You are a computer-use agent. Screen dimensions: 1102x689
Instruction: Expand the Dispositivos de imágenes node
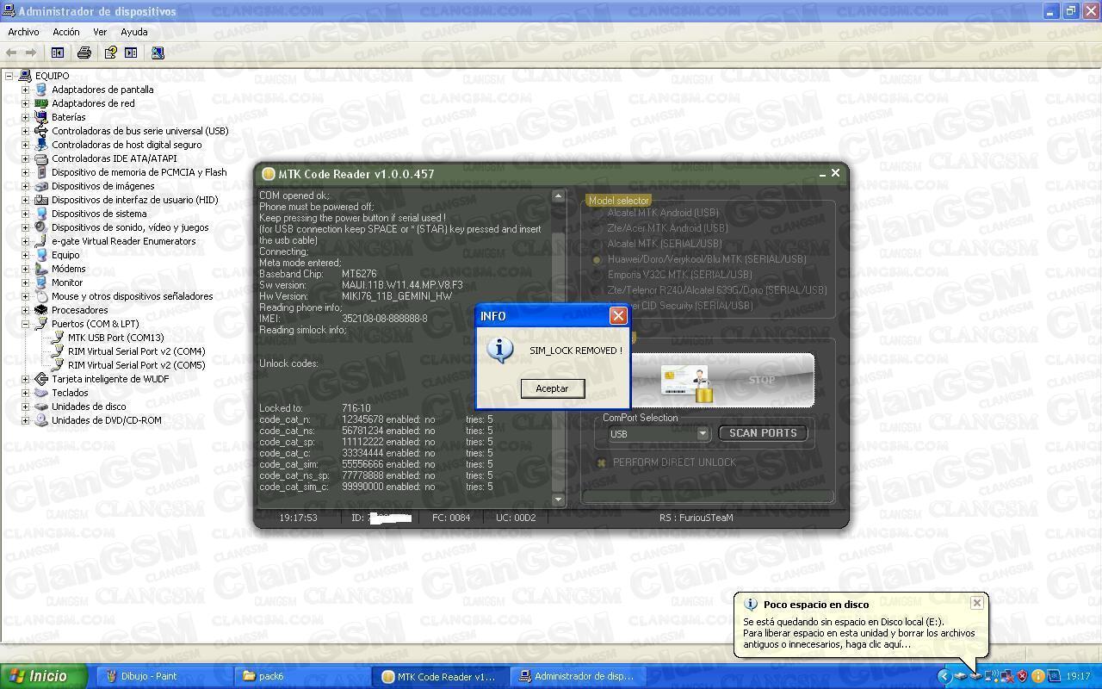pyautogui.click(x=25, y=186)
